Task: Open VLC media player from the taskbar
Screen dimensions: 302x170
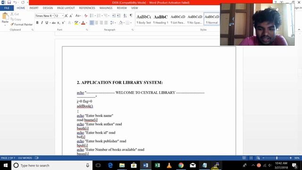Action: tap(169, 165)
